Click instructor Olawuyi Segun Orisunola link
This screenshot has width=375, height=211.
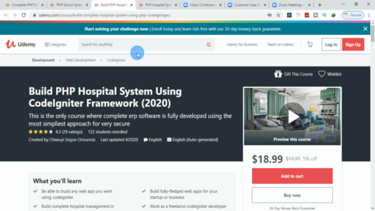72,139
